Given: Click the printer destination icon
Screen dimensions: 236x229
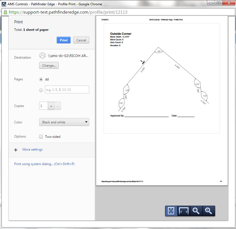Looking at the screenshot, I should [x=43, y=55].
